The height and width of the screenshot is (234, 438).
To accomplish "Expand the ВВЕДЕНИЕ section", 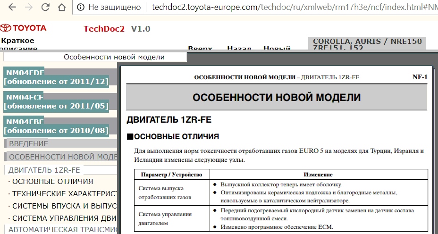I will click(x=29, y=143).
